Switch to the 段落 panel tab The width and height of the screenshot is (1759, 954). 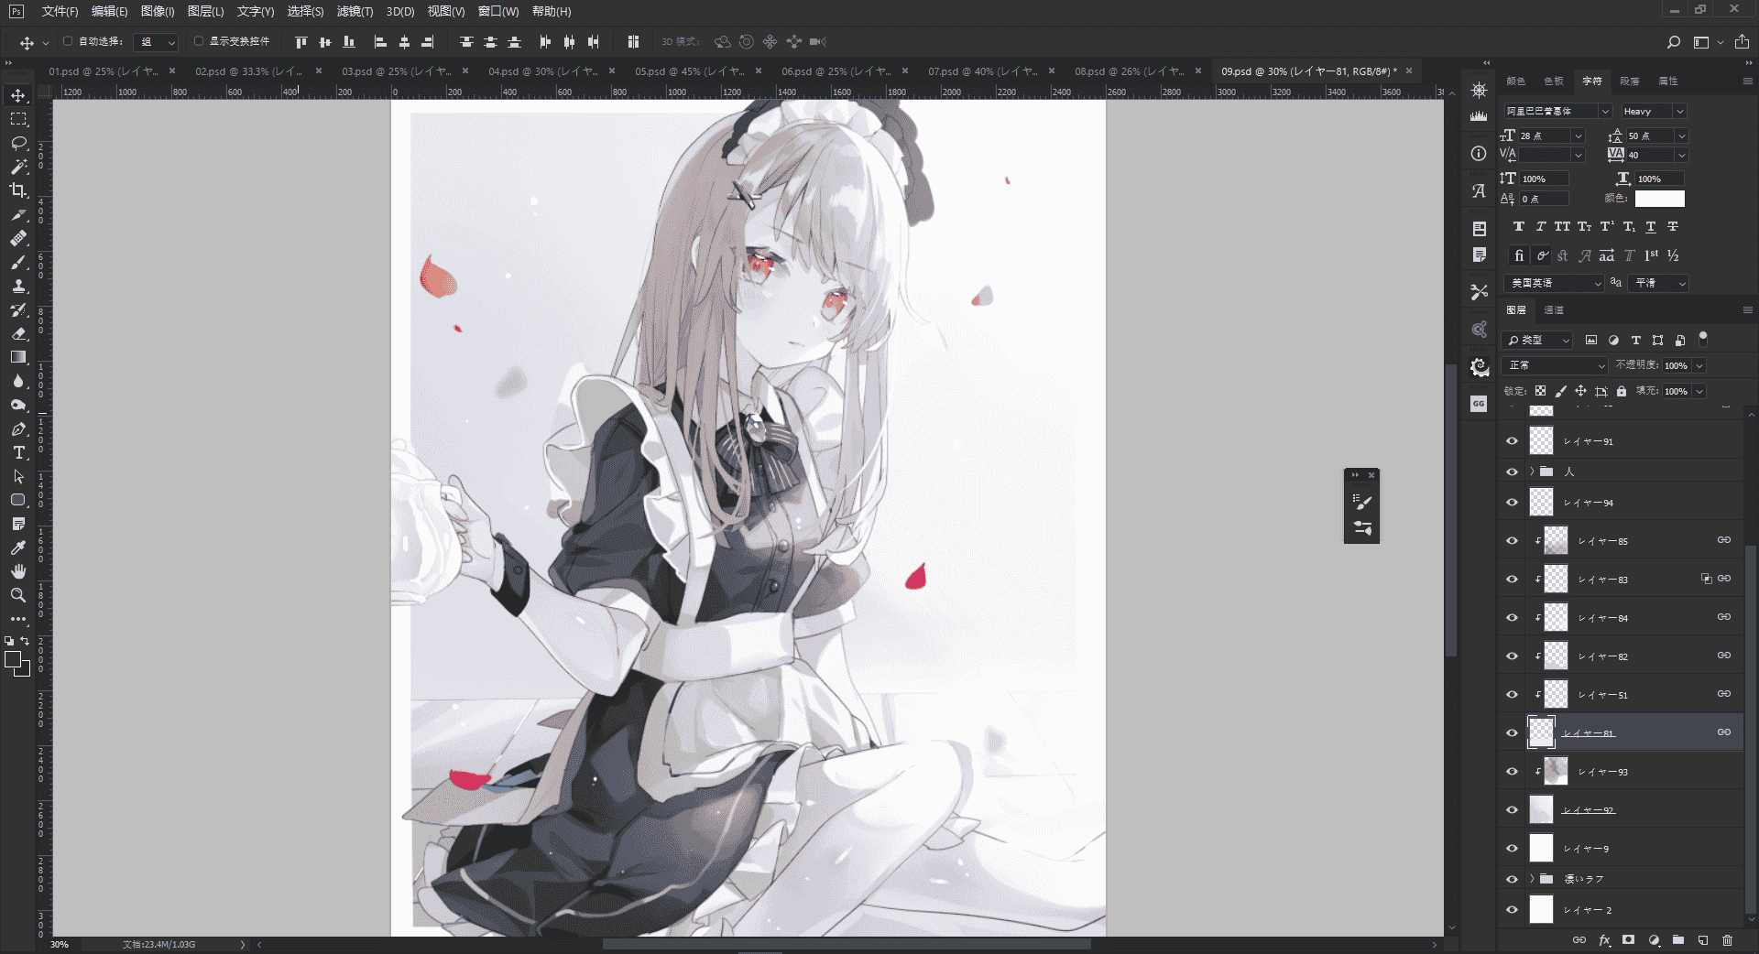tap(1630, 81)
